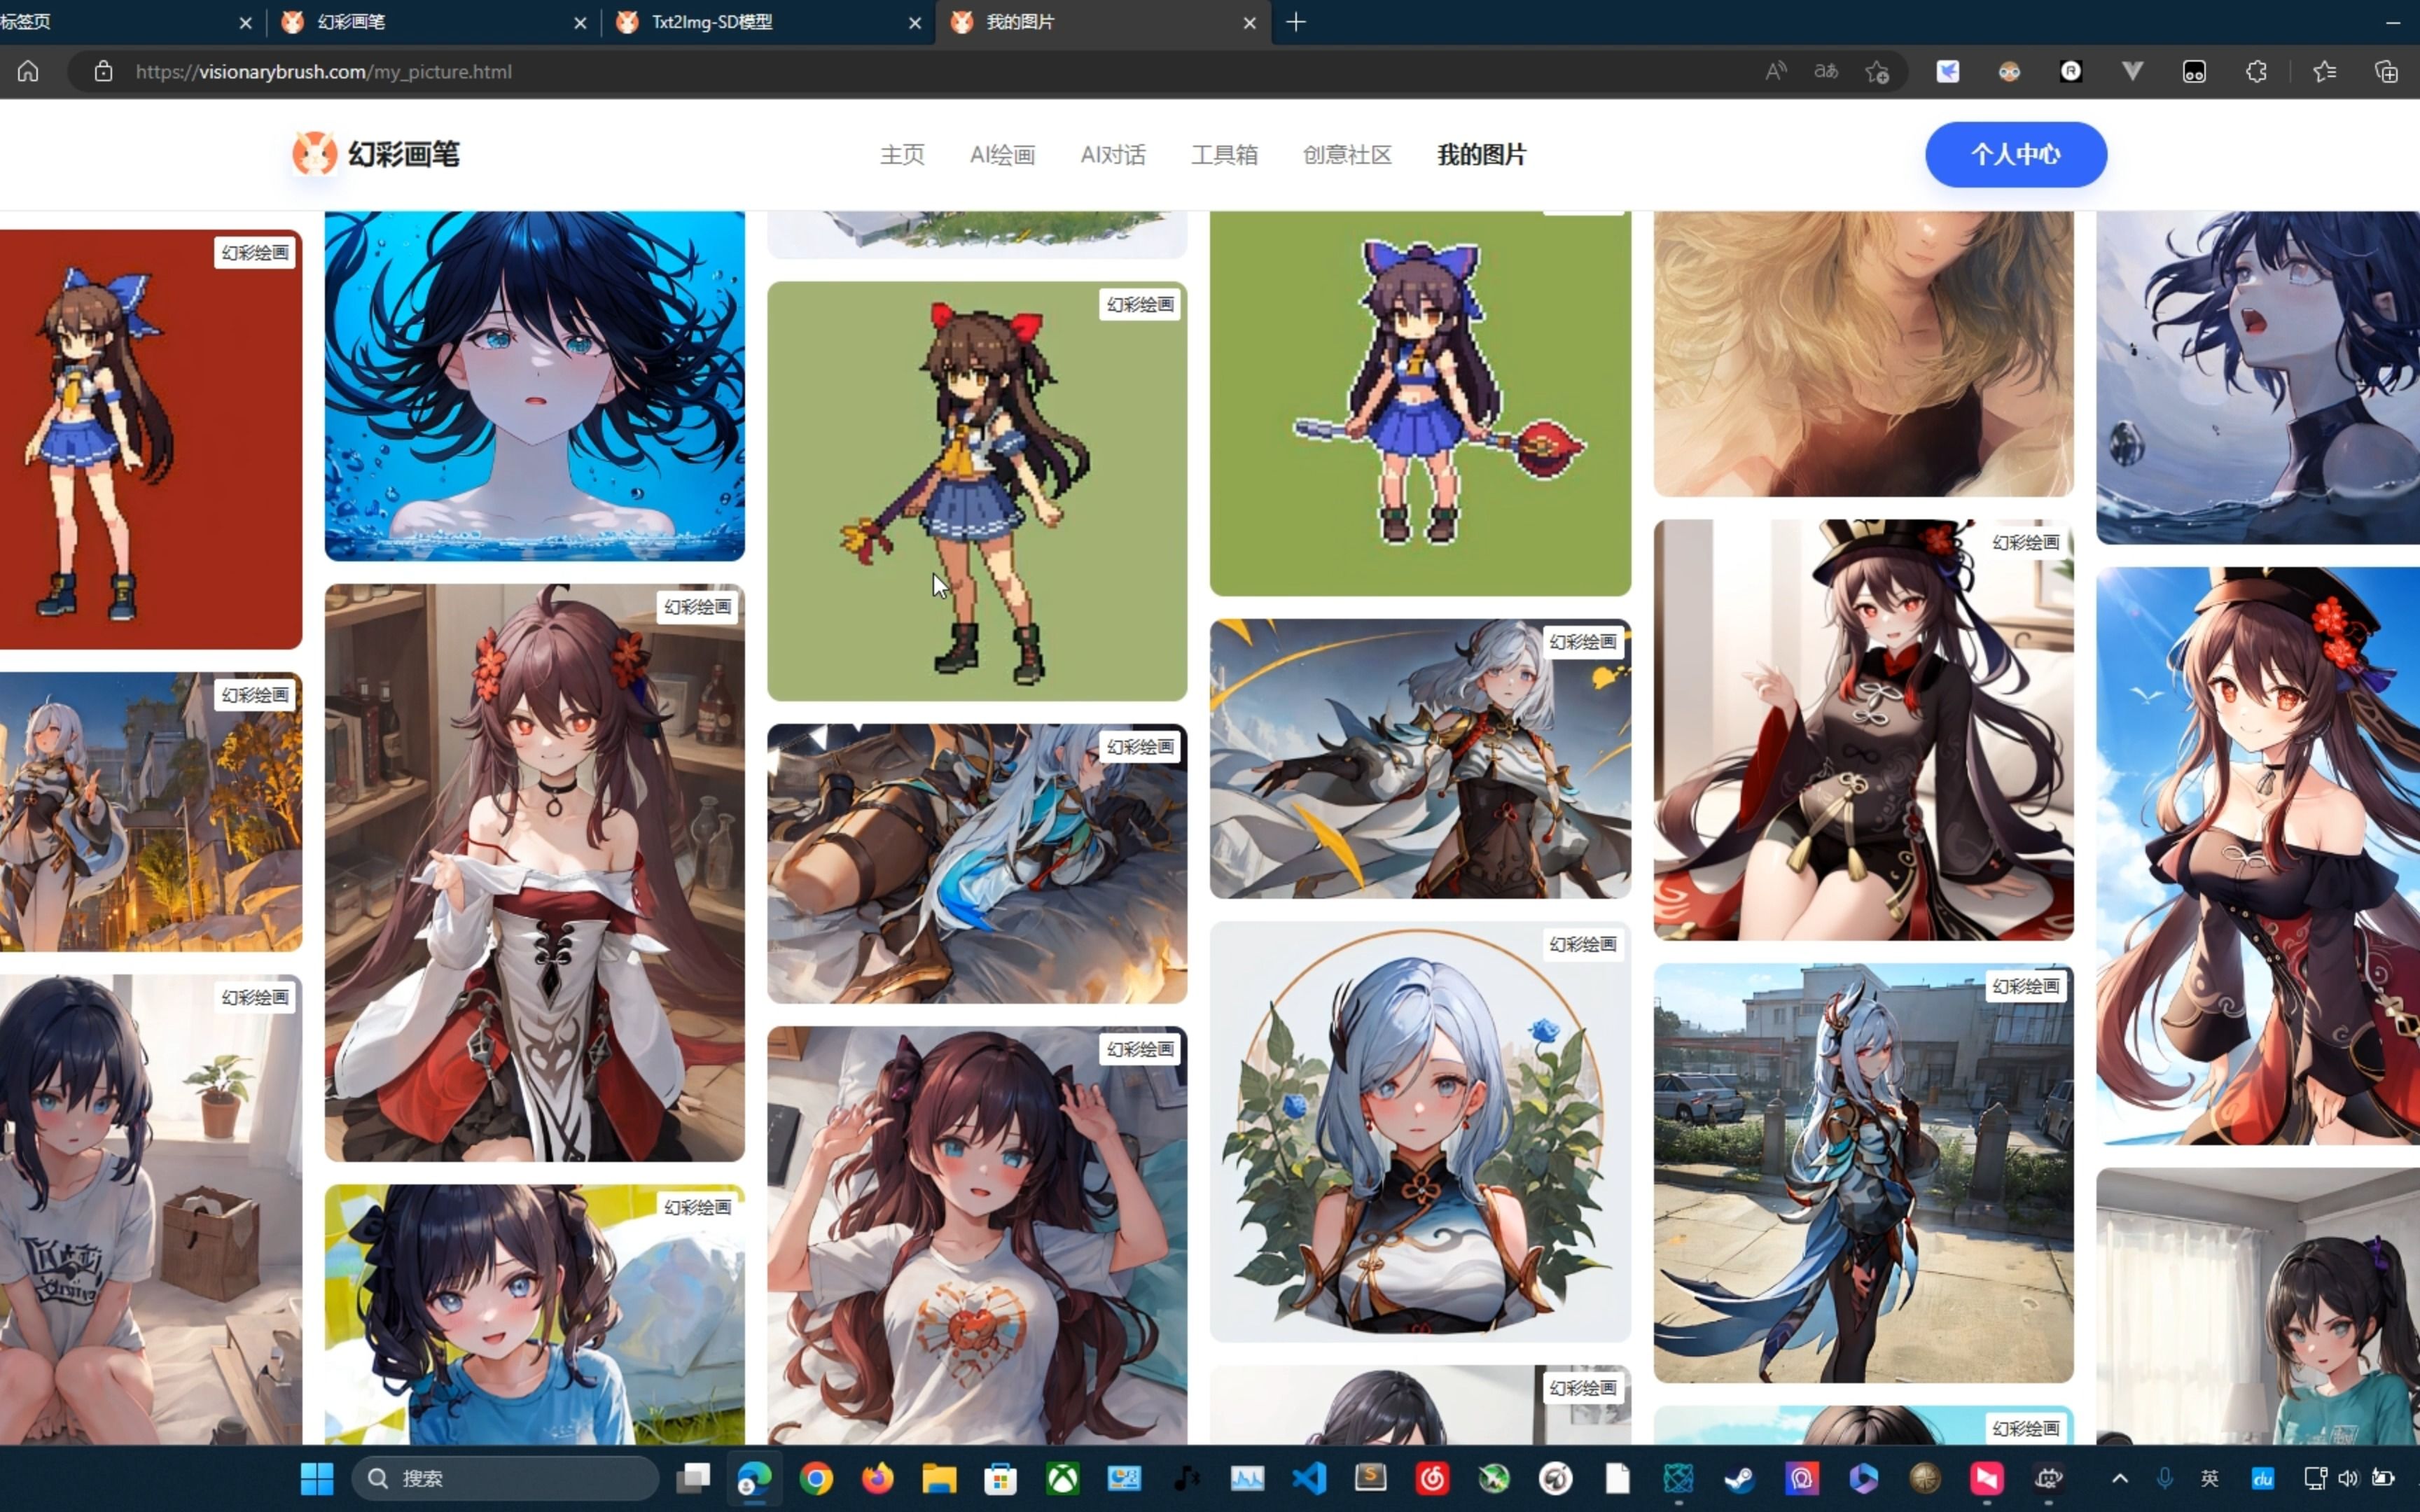Open the blue-haired figure lying on bed image

click(977, 864)
